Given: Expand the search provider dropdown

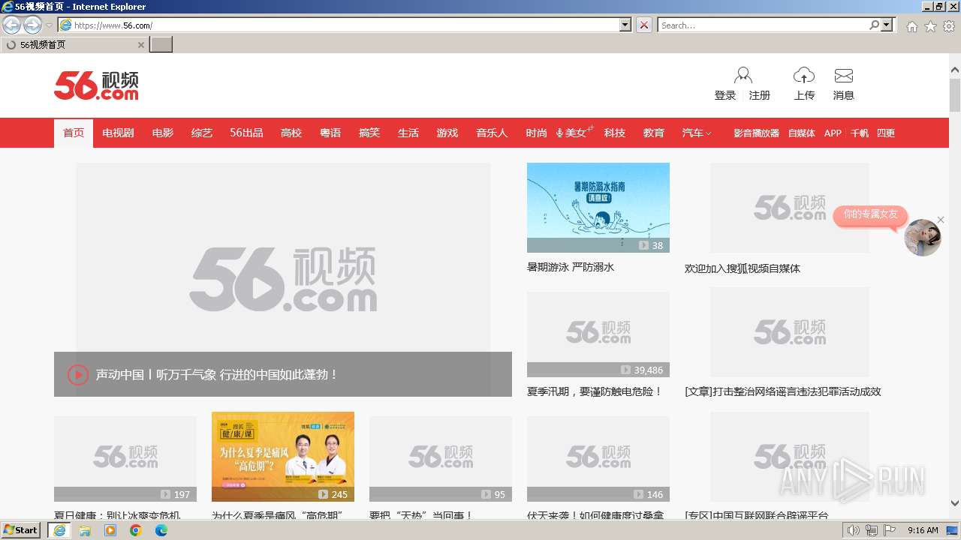Looking at the screenshot, I should pos(887,25).
